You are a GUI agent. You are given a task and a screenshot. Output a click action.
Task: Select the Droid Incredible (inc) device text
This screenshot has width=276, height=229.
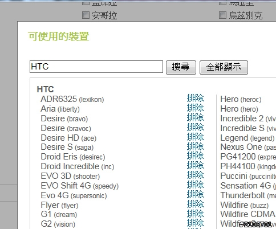(x=78, y=166)
